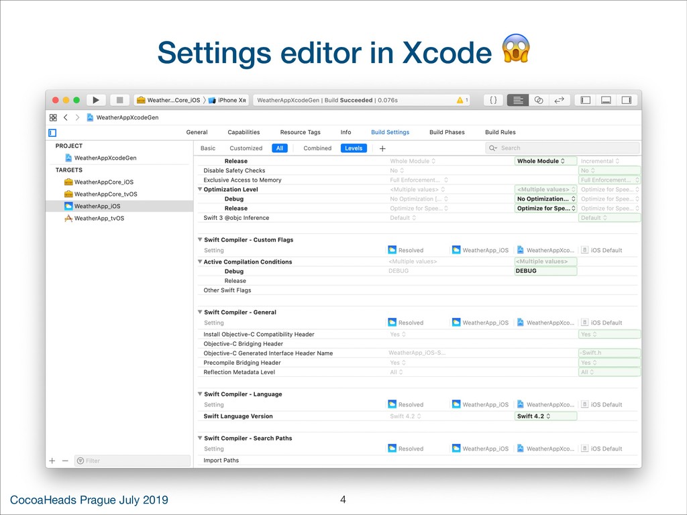Open the related items grid menu

click(x=53, y=117)
